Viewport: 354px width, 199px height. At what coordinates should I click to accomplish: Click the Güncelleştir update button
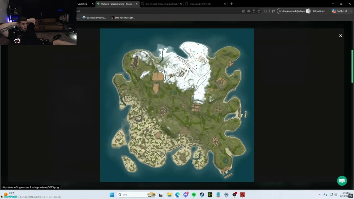[320, 11]
